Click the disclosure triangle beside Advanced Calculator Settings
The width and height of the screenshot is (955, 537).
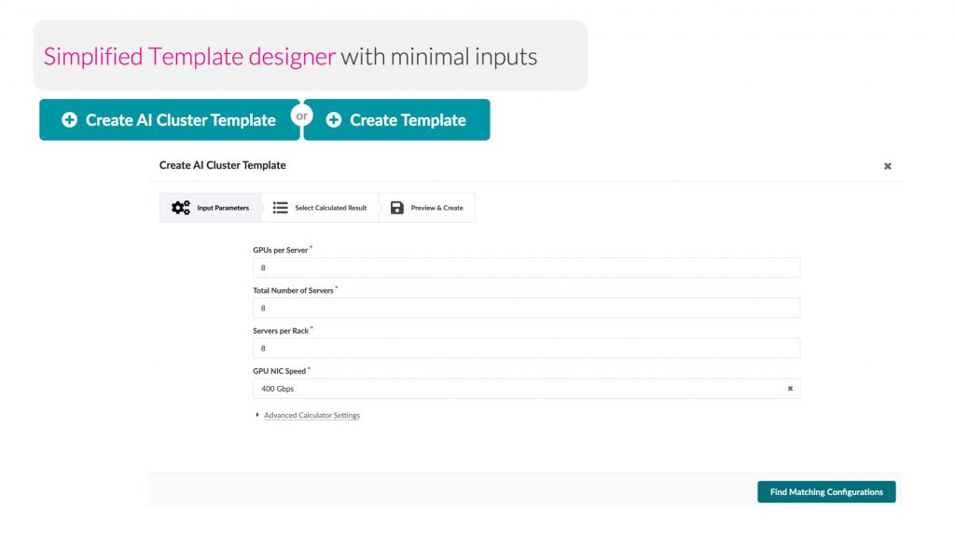point(257,415)
